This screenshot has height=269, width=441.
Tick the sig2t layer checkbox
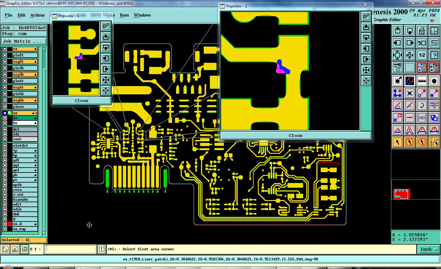tap(5, 62)
